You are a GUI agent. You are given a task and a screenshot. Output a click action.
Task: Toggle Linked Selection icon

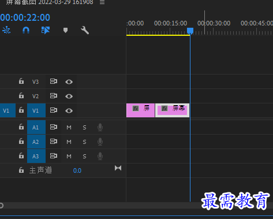[46, 30]
